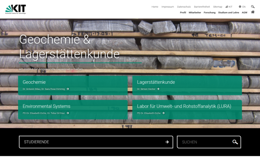
Task: Open the search magnifier in header
Action: tap(253, 6)
